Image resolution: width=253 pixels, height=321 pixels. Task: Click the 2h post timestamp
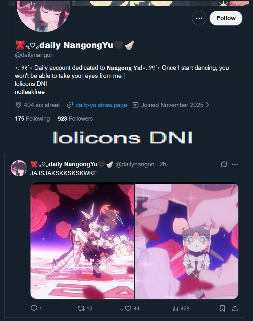coord(163,164)
